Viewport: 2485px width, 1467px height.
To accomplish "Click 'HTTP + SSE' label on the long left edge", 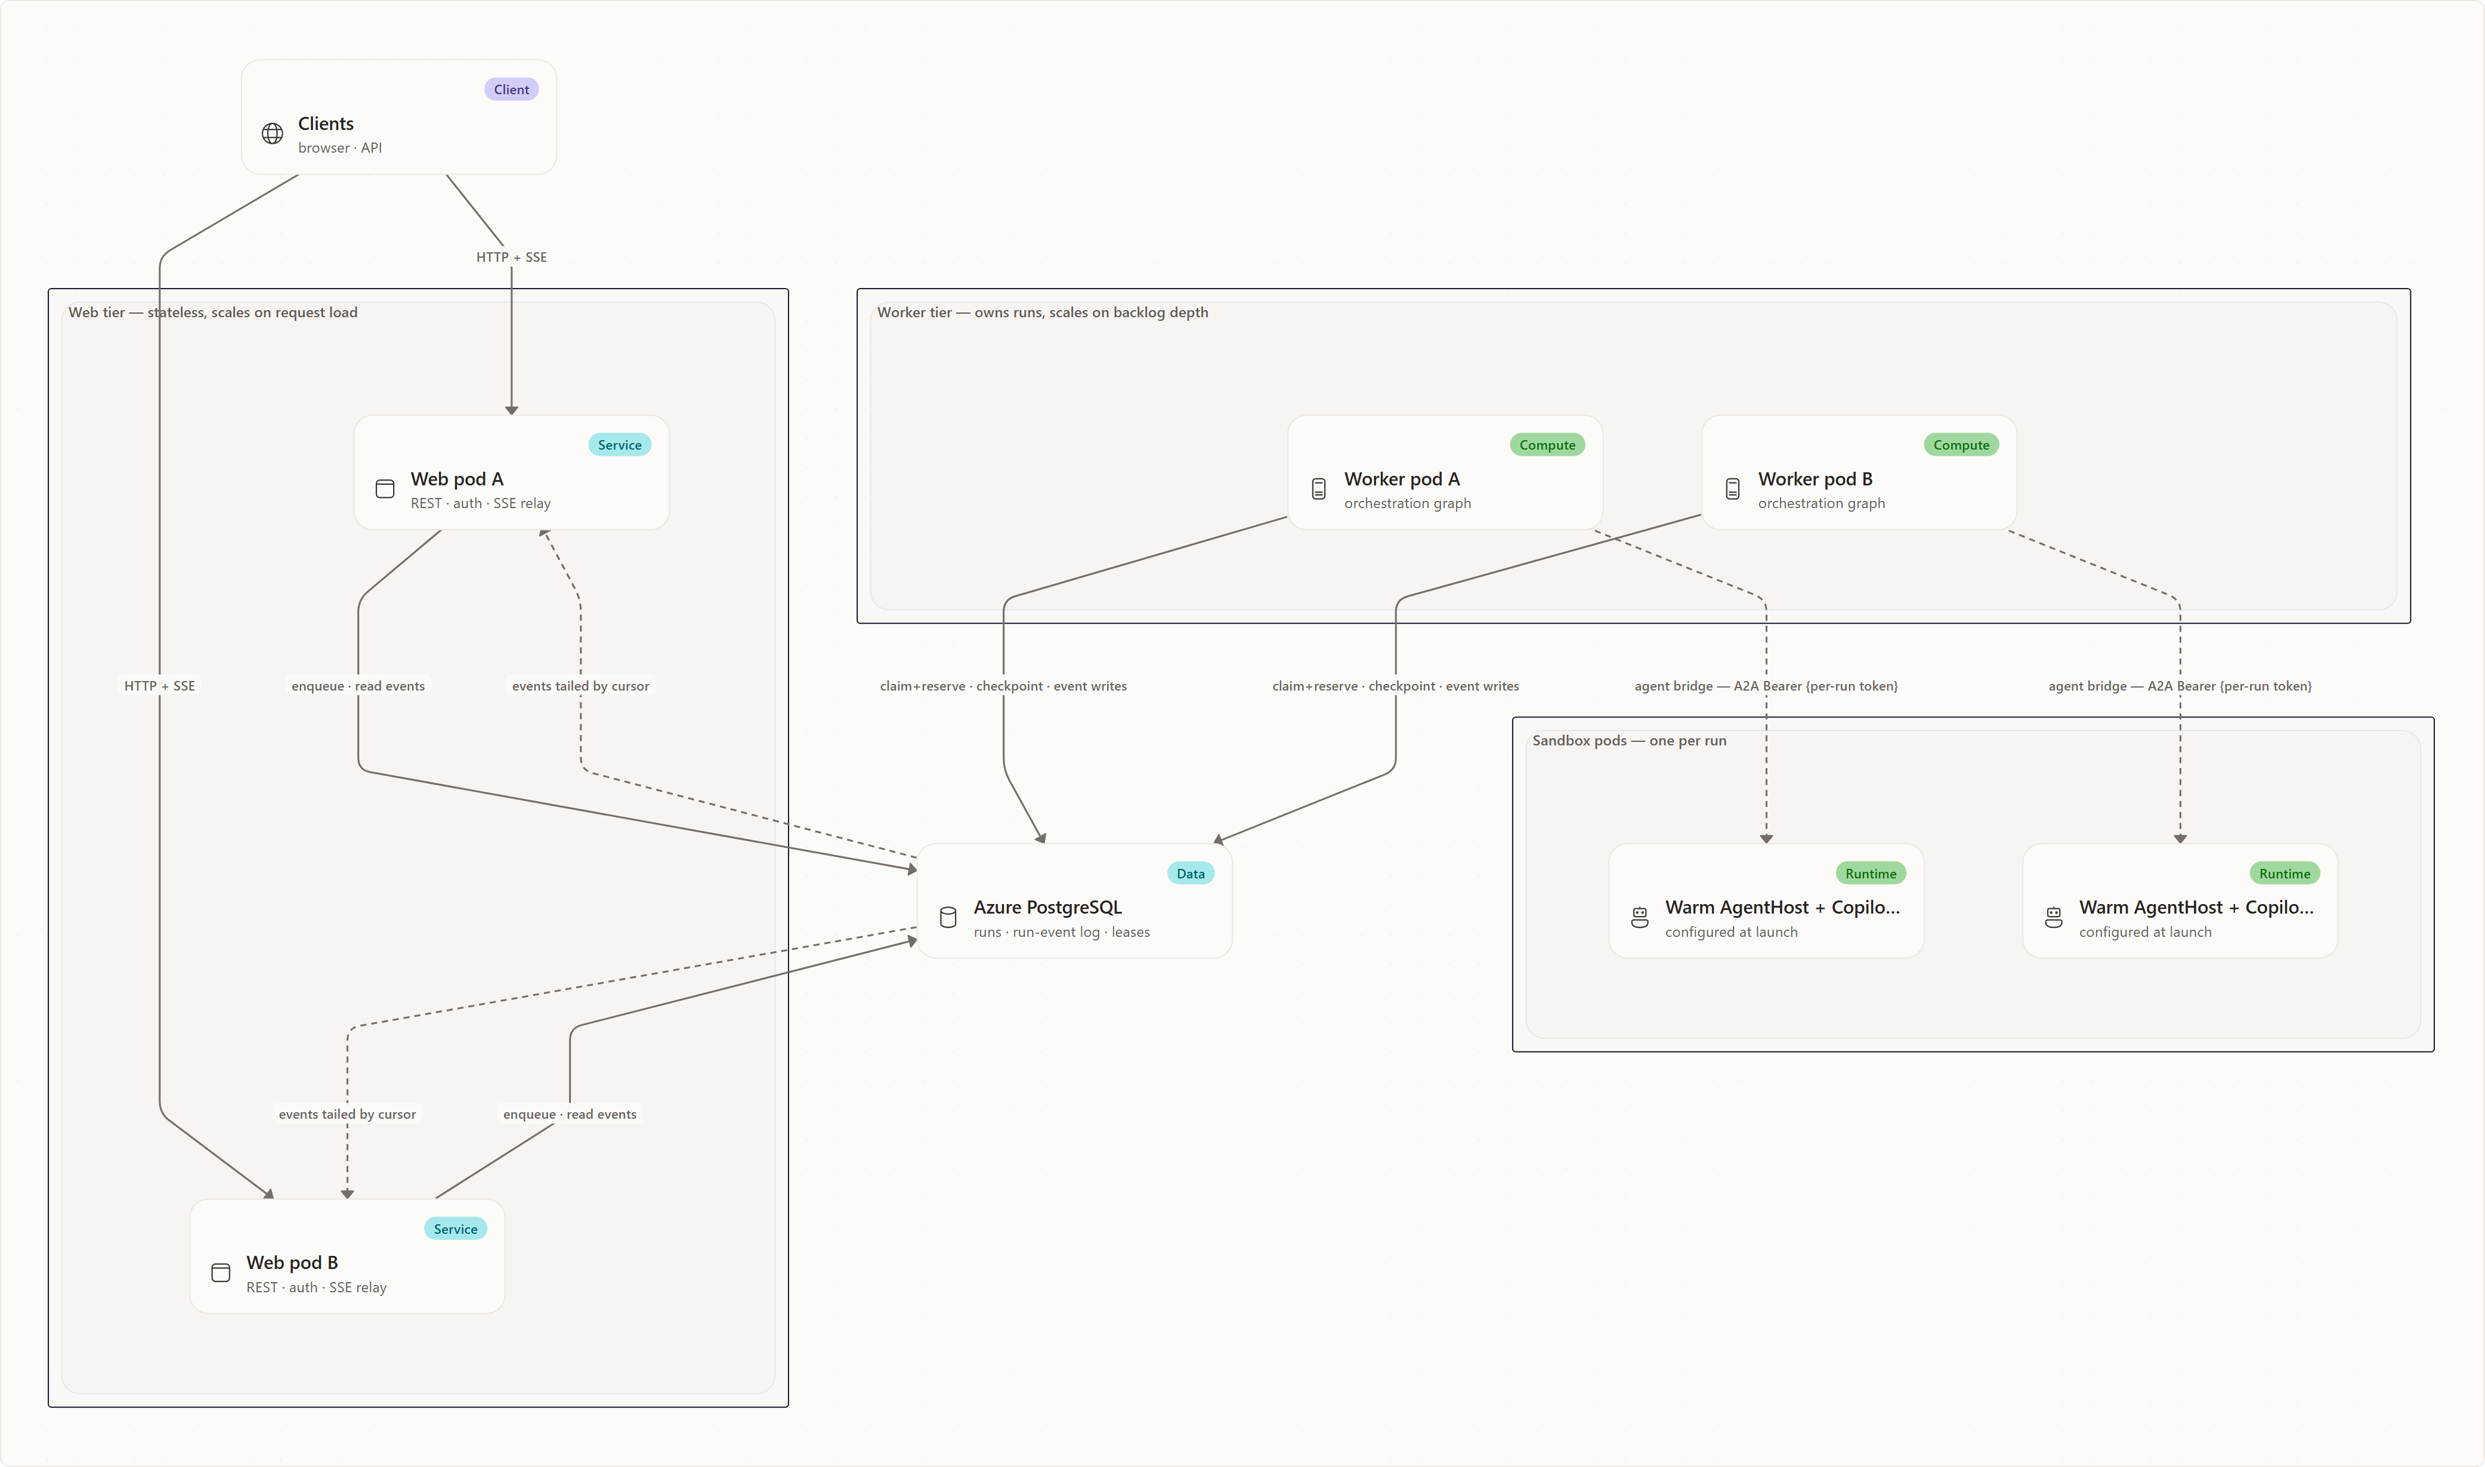I will 159,686.
